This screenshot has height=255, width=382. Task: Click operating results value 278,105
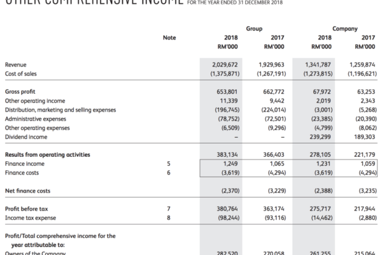coord(320,155)
